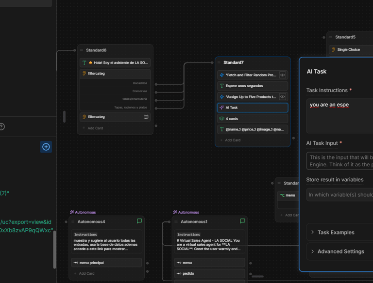Focus the Store result in variables field

[339, 195]
